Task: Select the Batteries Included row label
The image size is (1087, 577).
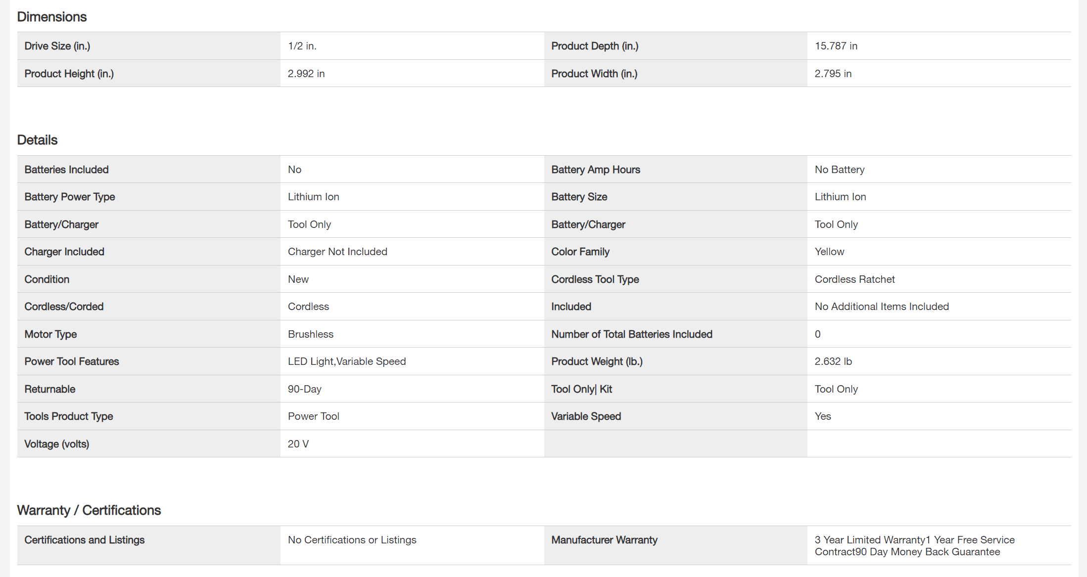Action: (66, 170)
